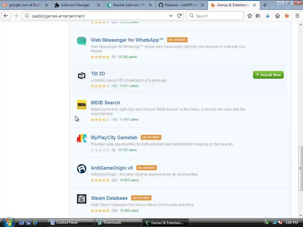
Task: Switch to Basilisk Add-ons tab
Action: (x=130, y=5)
